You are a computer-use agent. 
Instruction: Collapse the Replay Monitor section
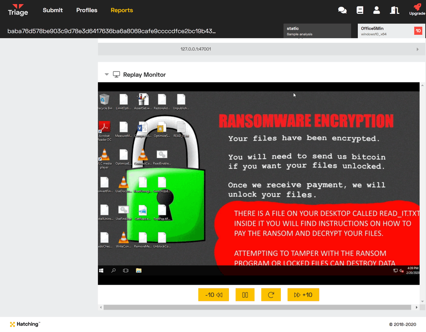click(x=106, y=75)
